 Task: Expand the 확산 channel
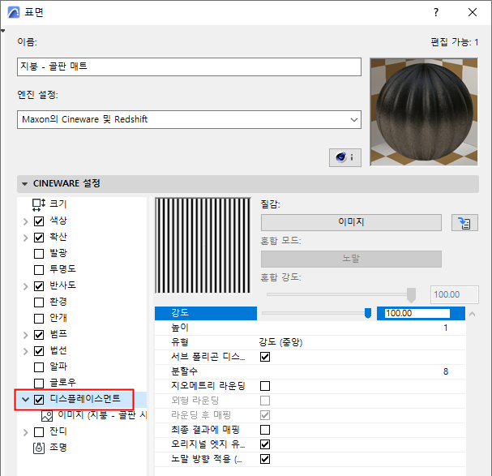[x=26, y=238]
